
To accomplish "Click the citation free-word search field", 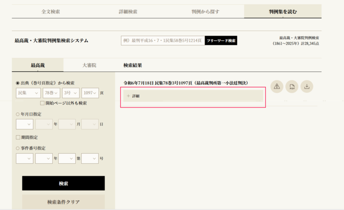I will [162, 41].
